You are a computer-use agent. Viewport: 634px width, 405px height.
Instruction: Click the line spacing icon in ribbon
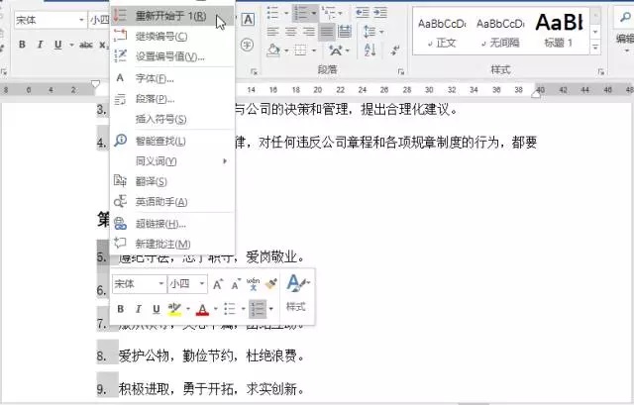point(370,32)
